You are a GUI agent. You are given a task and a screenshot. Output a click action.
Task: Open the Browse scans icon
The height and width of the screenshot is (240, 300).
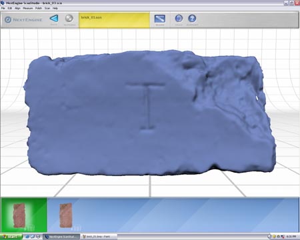pyautogui.click(x=160, y=19)
